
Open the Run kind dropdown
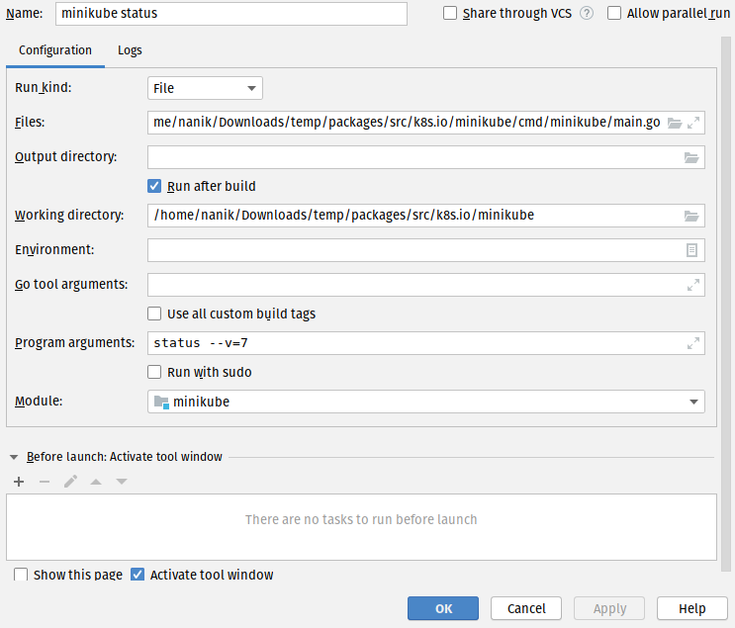pyautogui.click(x=205, y=88)
